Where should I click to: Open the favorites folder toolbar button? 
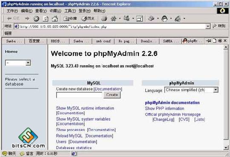[70, 18]
